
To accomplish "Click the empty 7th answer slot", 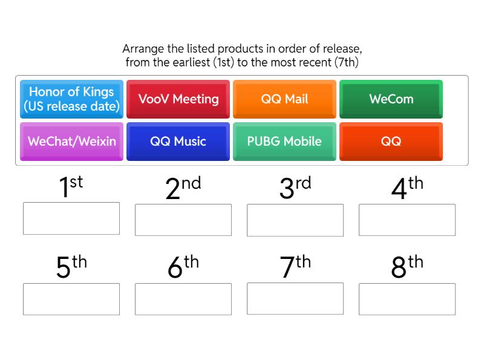I will [295, 298].
